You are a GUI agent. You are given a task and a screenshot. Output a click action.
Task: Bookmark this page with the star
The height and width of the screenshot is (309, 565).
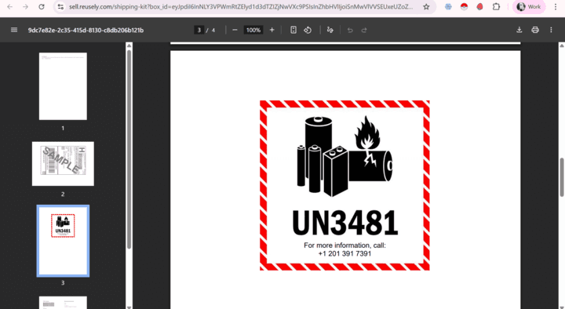426,7
